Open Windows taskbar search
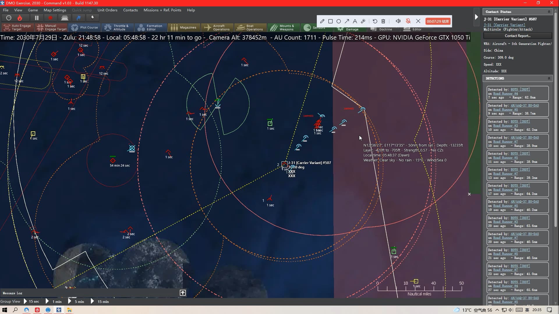The width and height of the screenshot is (559, 314). tap(15, 310)
